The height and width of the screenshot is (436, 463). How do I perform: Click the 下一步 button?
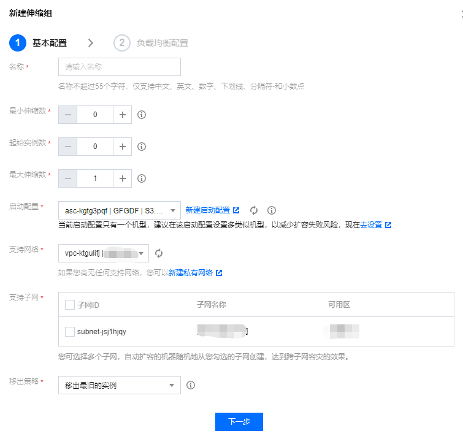click(239, 422)
